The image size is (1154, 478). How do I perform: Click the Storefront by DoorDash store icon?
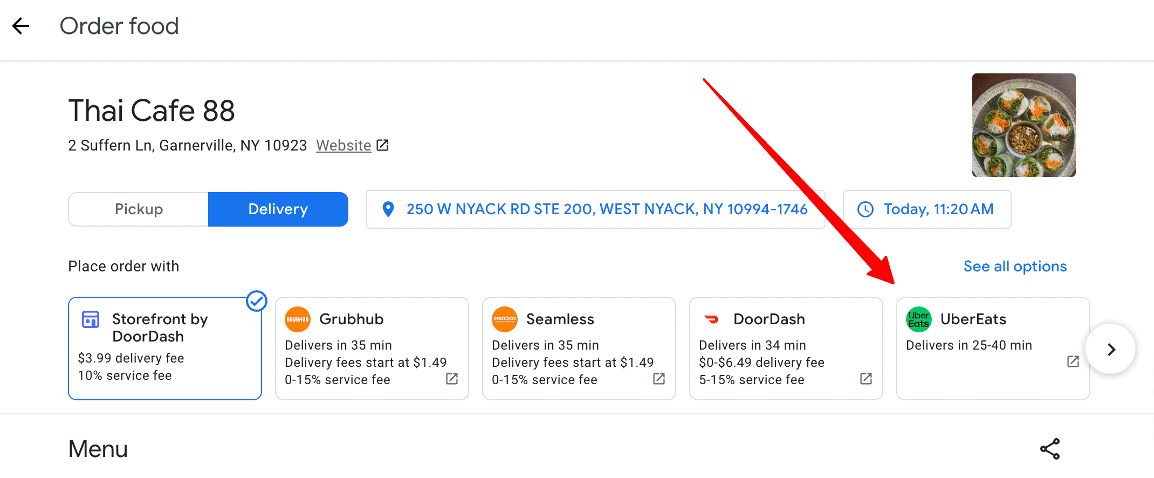tap(91, 319)
